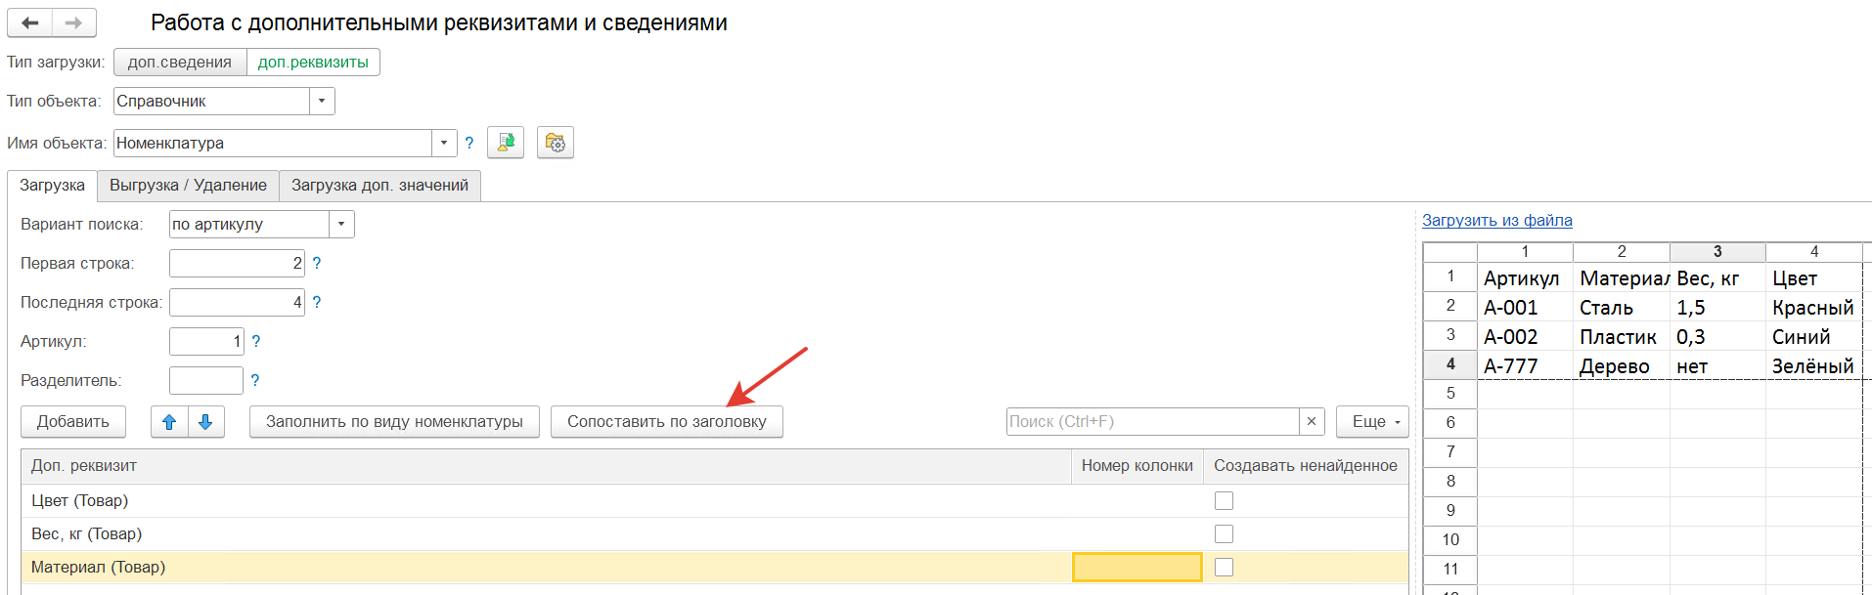Expand the Вариант поиска dropdown

coord(341,225)
